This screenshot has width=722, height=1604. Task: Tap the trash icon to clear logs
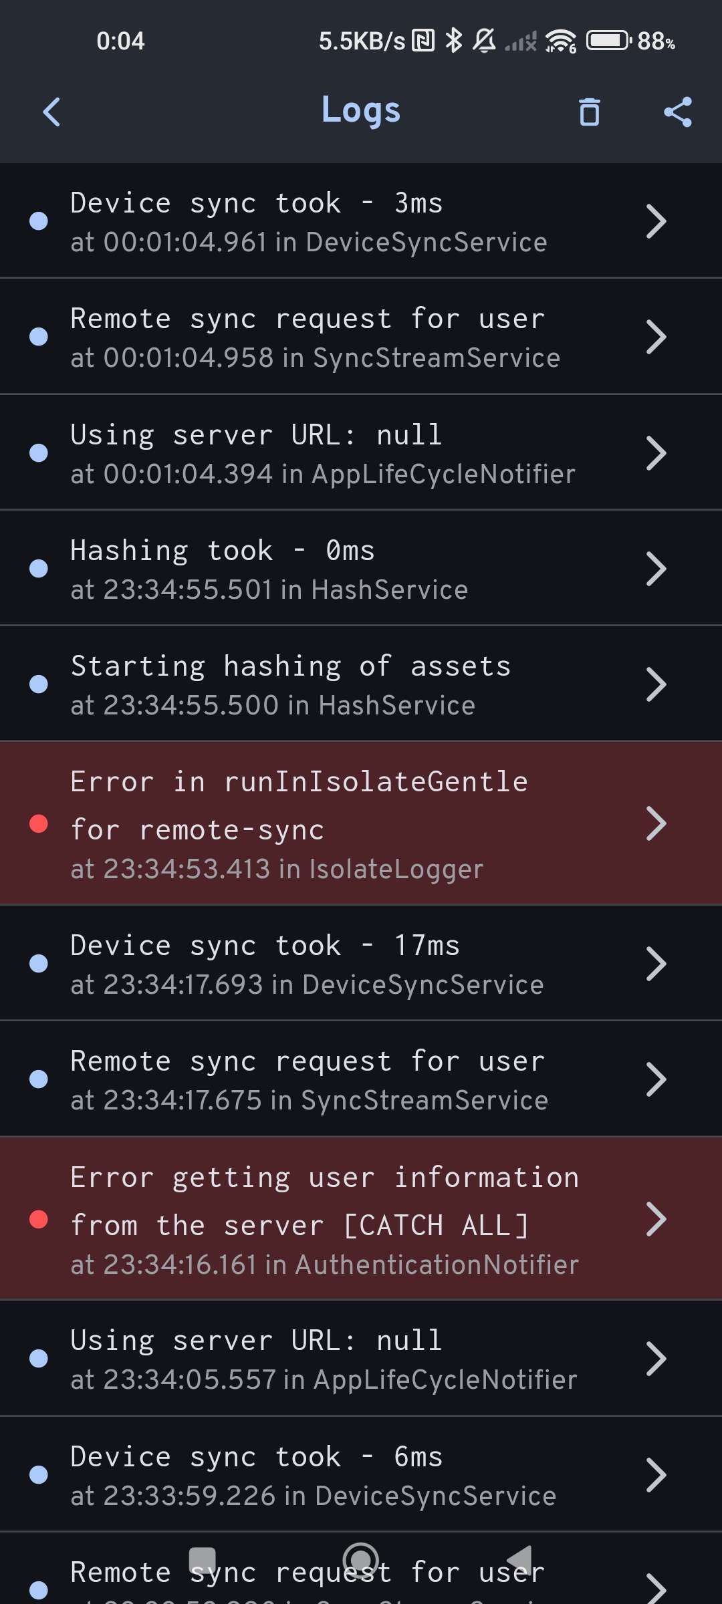pos(589,112)
